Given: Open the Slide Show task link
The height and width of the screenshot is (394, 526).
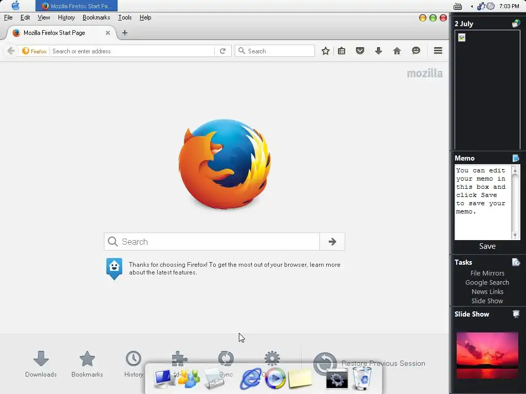Looking at the screenshot, I should tap(487, 301).
